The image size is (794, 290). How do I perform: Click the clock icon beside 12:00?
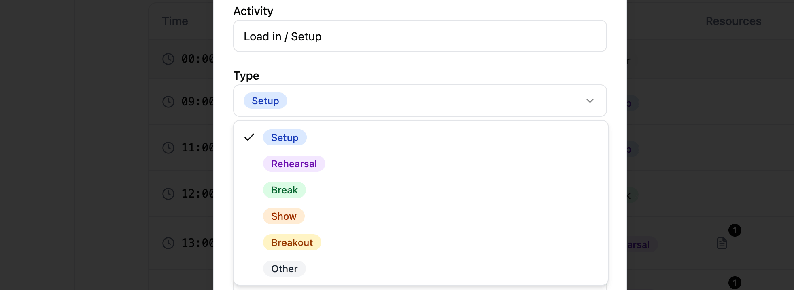169,194
